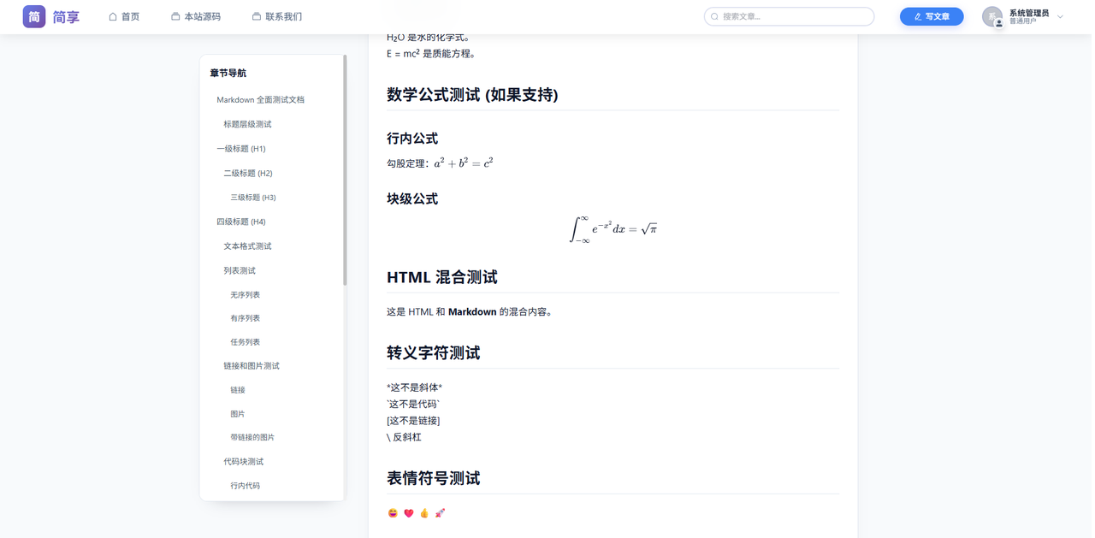Image resolution: width=1095 pixels, height=538 pixels.
Task: Click the magnifier icon in the search bar
Action: pos(714,16)
